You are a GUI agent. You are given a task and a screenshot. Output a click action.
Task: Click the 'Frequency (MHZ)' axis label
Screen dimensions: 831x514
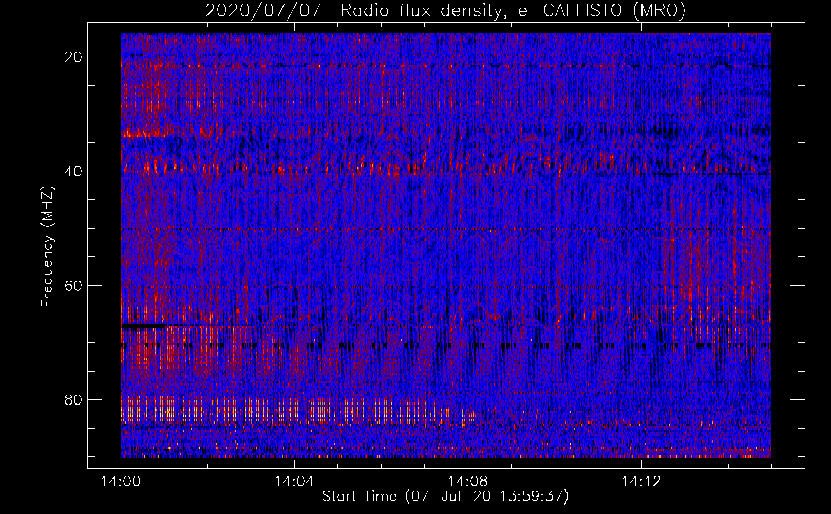pos(47,246)
